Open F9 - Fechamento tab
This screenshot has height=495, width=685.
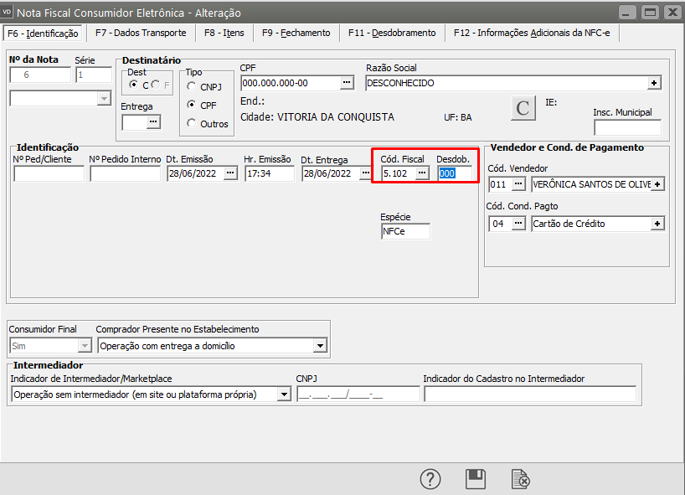click(296, 33)
